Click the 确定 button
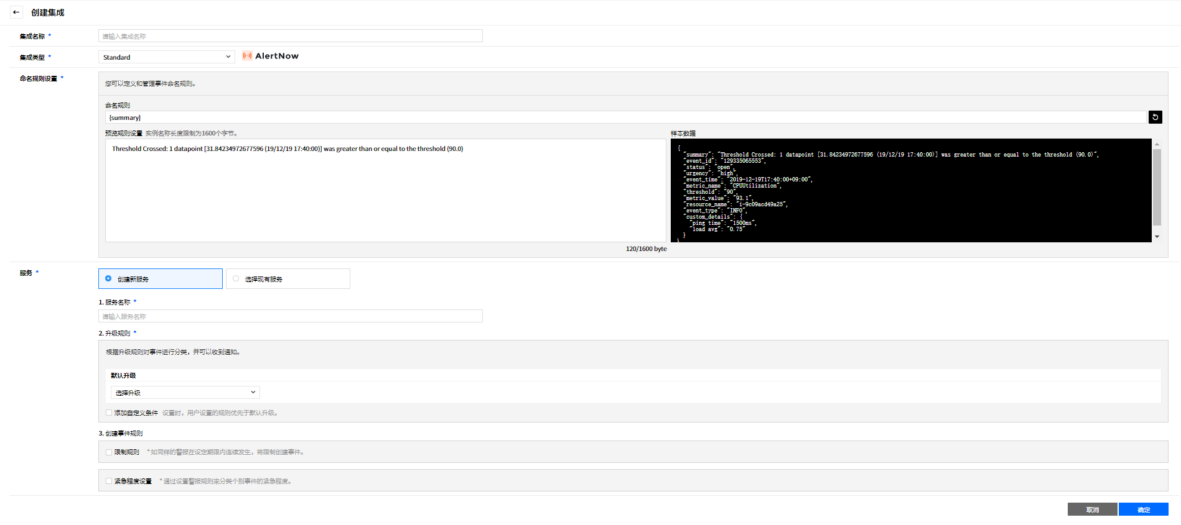Image resolution: width=1181 pixels, height=525 pixels. pyautogui.click(x=1143, y=509)
